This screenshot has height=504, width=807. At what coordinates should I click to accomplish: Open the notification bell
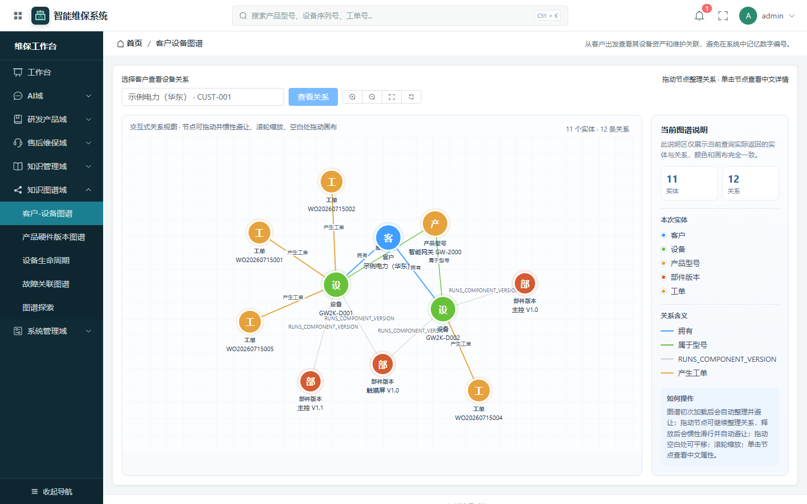(699, 16)
